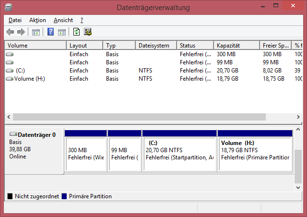Open the Ansicht menu
Screen dimensions: 307x217
[x=63, y=20]
